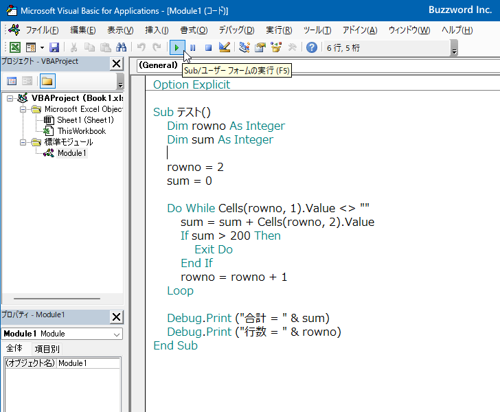Click the '6 行, 5 桁' position indicator
500x412 pixels.
pos(343,48)
